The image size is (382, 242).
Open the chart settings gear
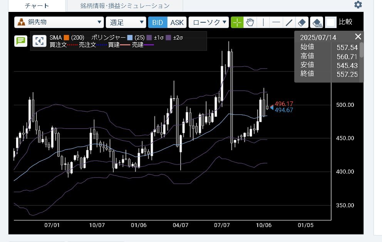358,5
